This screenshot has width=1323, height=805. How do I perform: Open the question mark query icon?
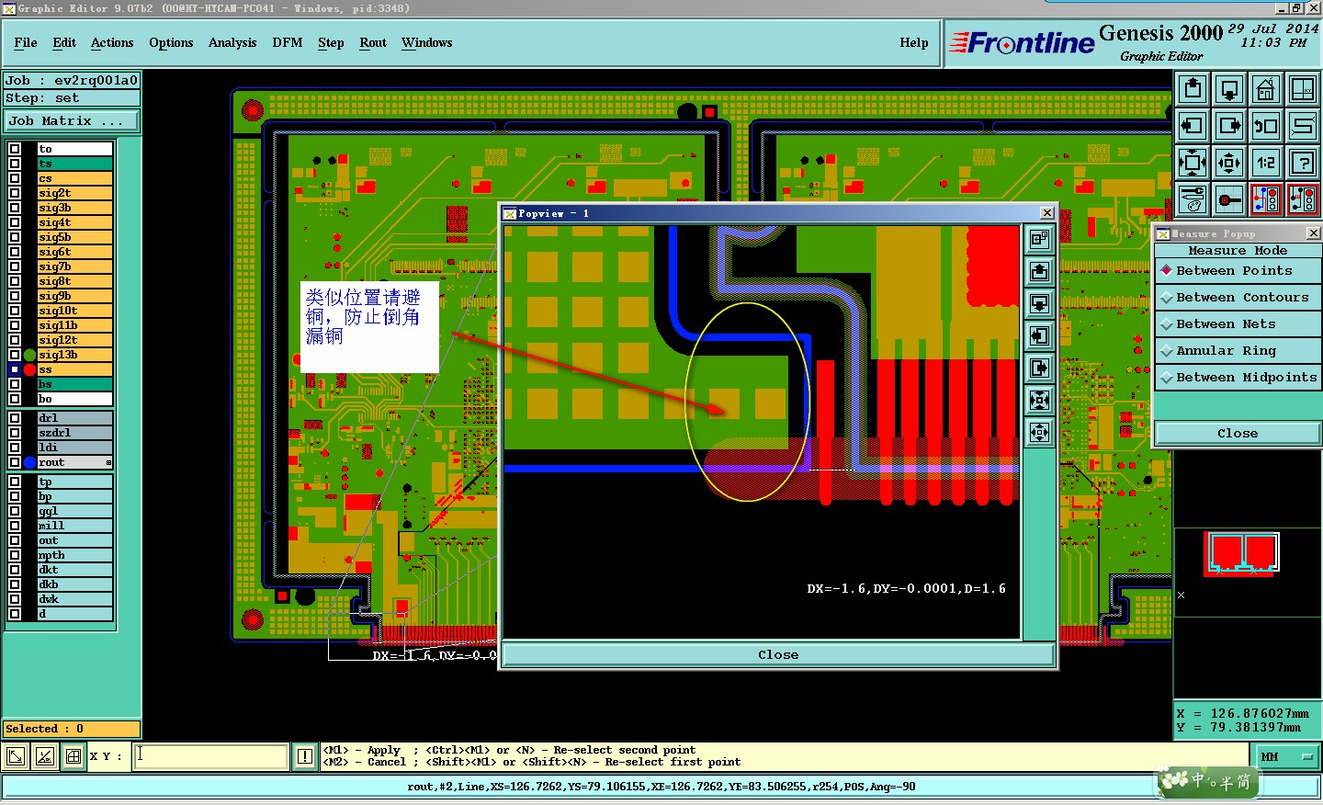click(x=1303, y=163)
